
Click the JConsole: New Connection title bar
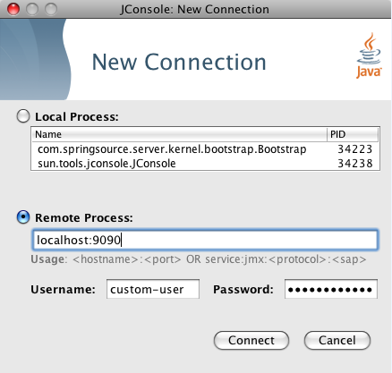194,9
